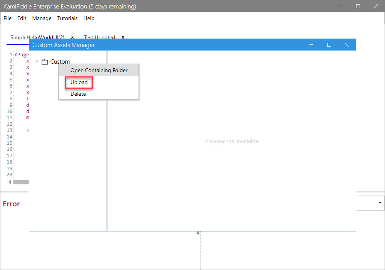
Task: Open the File menu
Action: [x=7, y=18]
